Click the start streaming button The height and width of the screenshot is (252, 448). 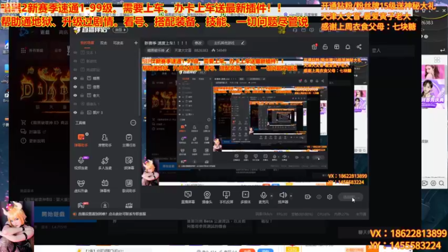351,197
